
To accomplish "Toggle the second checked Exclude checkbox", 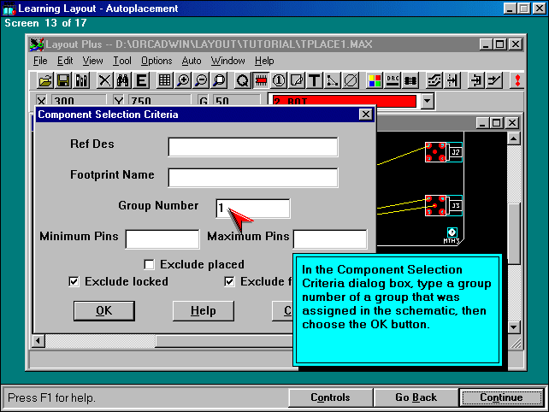I will [229, 282].
